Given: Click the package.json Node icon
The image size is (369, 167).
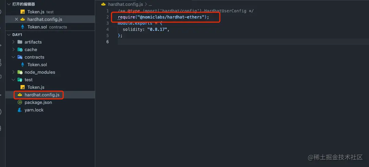Looking at the screenshot, I should click(x=20, y=103).
